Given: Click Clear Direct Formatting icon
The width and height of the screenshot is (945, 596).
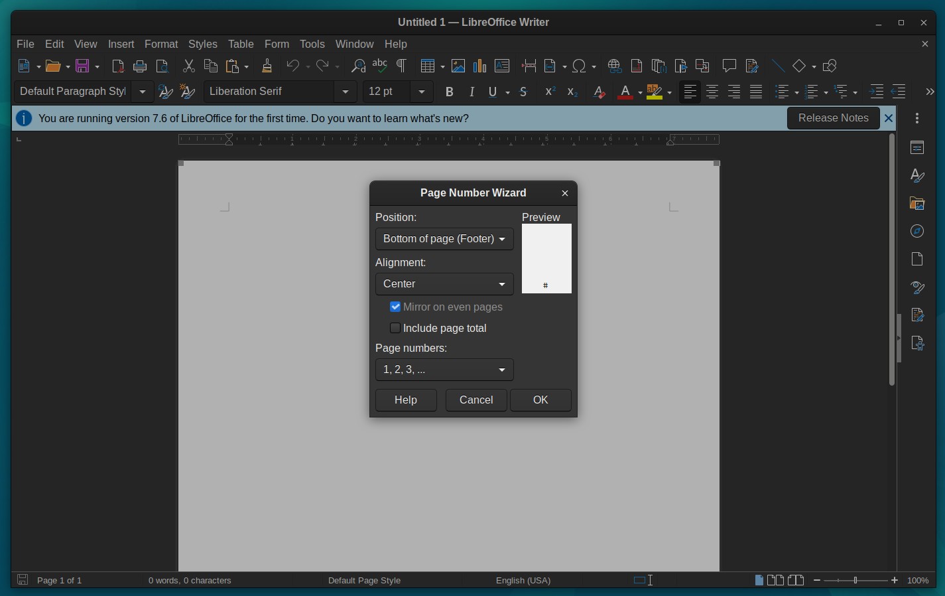Looking at the screenshot, I should (599, 92).
